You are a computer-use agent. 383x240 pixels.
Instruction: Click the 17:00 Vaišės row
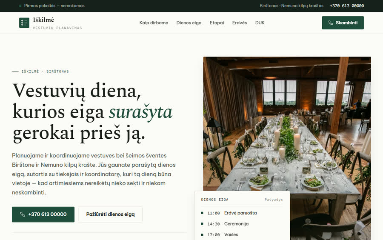point(242,234)
